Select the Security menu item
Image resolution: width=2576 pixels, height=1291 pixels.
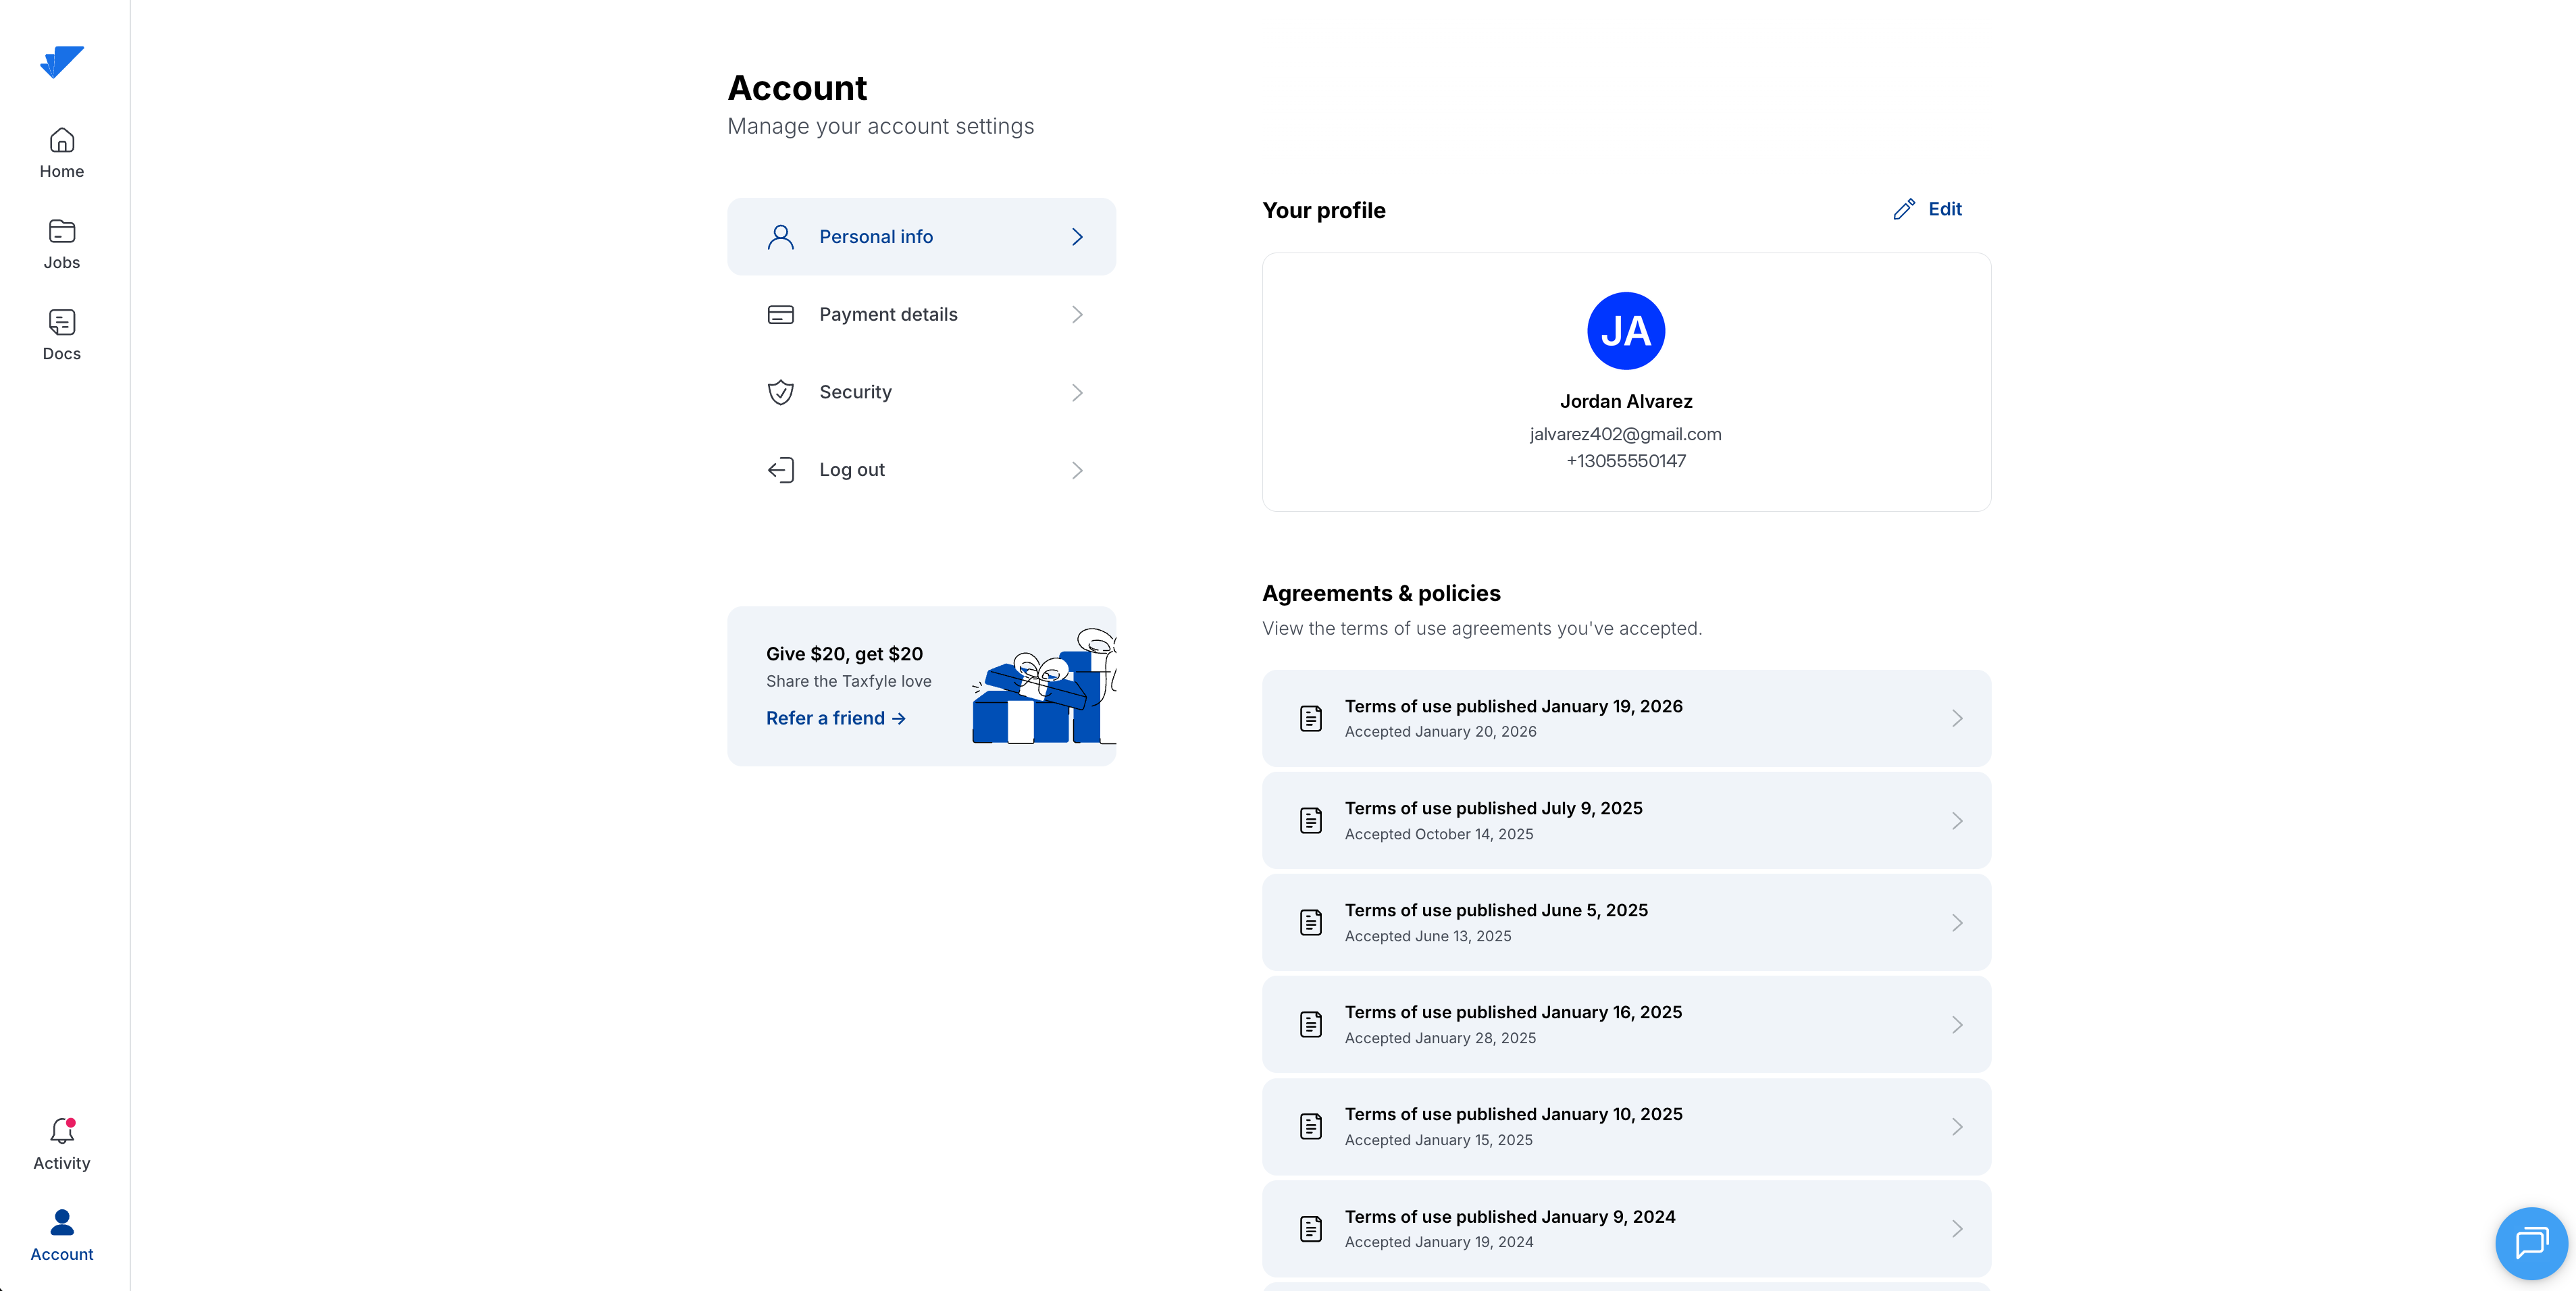coord(921,392)
